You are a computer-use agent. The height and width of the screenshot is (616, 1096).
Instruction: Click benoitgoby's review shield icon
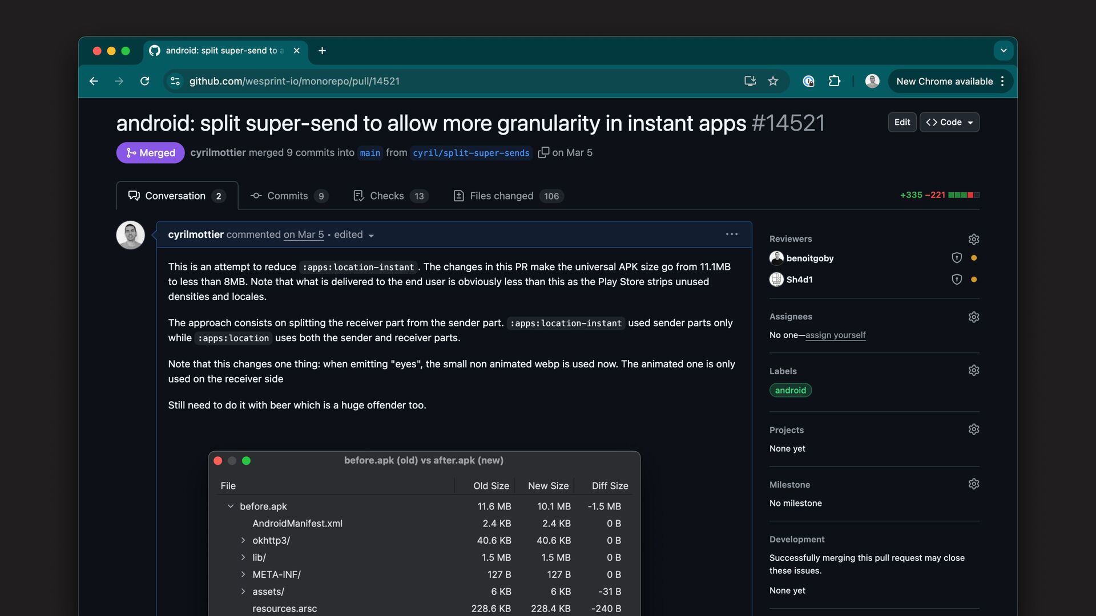pyautogui.click(x=957, y=258)
